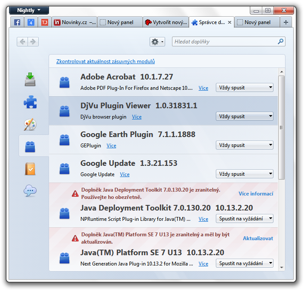
Task: Open Více link for Java(TM) Platform
Action: pos(203,264)
